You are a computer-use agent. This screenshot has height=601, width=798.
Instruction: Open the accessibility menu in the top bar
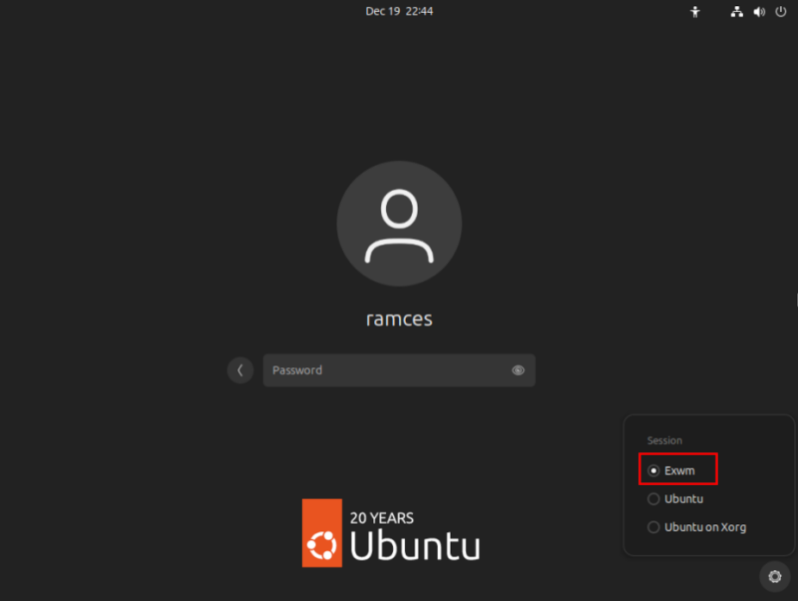click(x=694, y=11)
